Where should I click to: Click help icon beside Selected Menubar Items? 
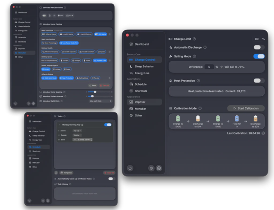tap(65, 8)
